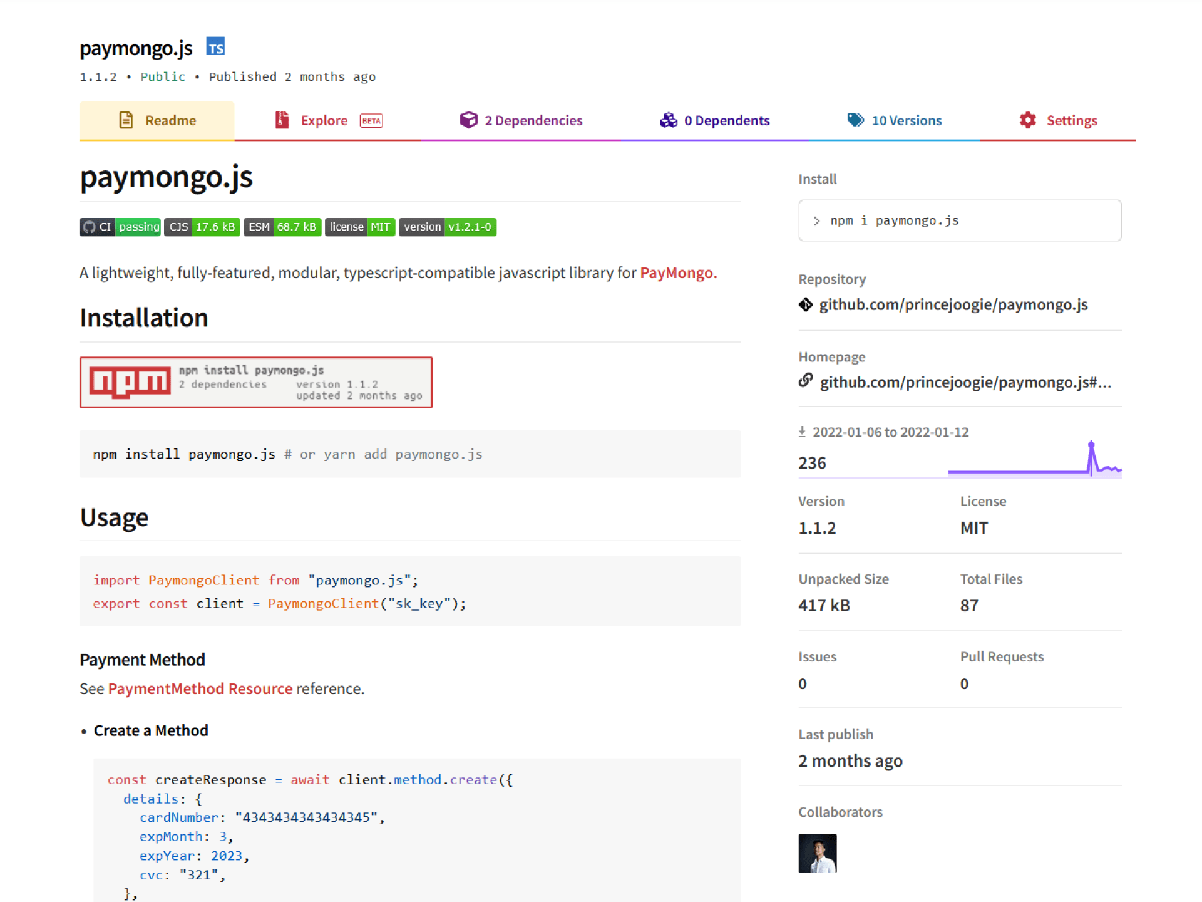The width and height of the screenshot is (1202, 902).
Task: Click the downloads arrow icon
Action: pos(802,432)
